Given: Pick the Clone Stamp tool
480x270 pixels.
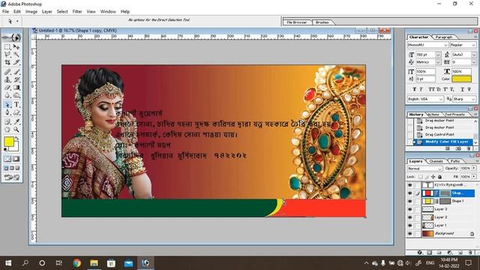Looking at the screenshot, I should point(7,79).
